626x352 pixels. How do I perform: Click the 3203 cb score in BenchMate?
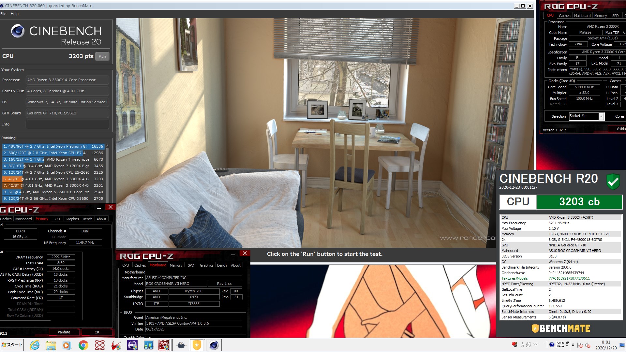click(x=579, y=202)
